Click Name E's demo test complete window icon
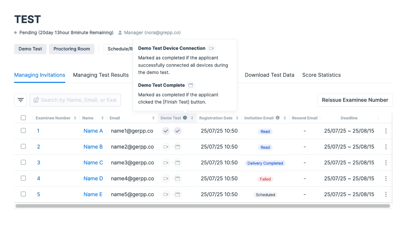 [177, 194]
